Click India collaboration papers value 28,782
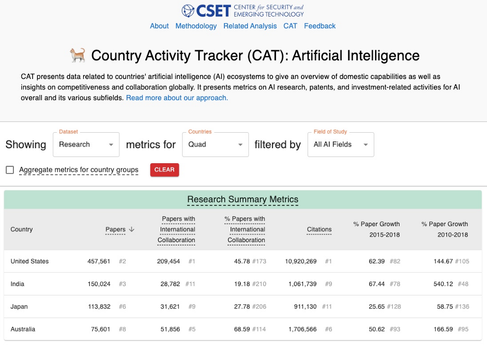 pyautogui.click(x=170, y=284)
